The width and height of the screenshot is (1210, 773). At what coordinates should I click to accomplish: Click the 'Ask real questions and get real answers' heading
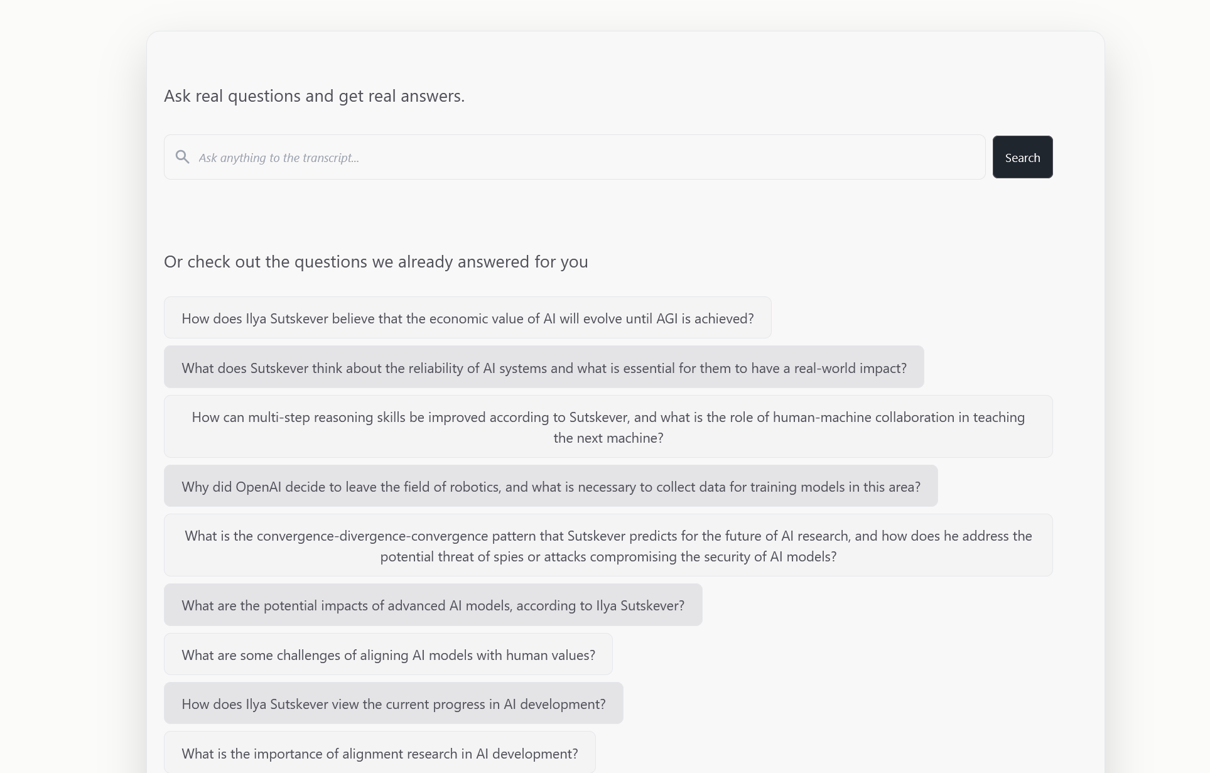(x=314, y=95)
